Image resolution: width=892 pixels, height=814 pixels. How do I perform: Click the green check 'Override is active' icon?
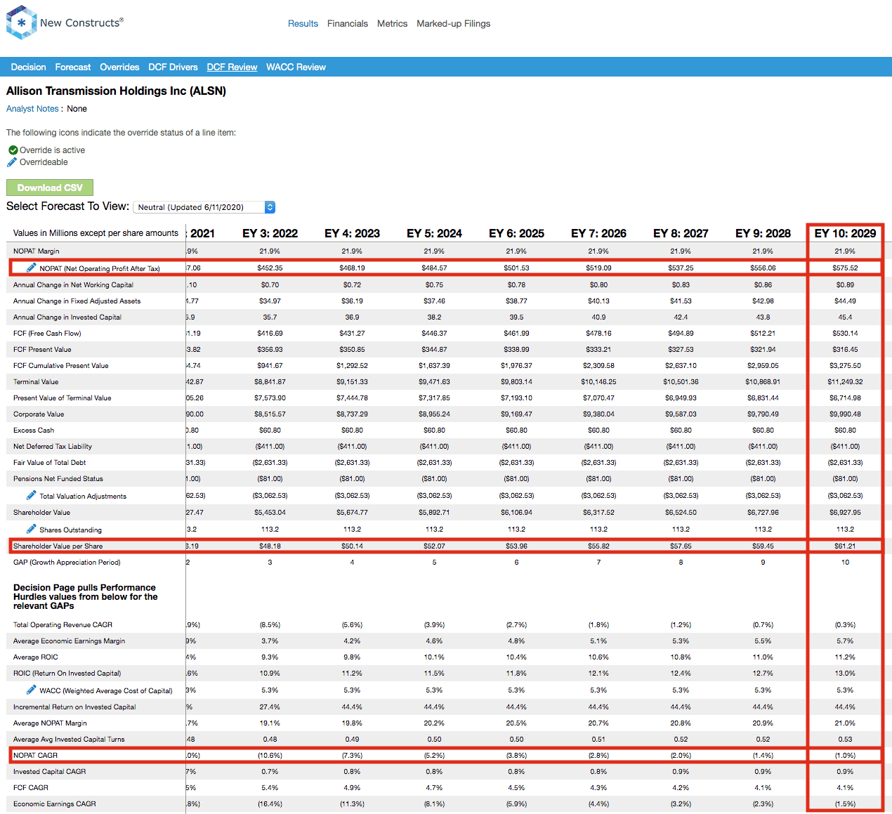tap(13, 150)
